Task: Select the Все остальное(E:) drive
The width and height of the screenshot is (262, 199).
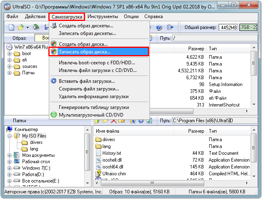Action: (41, 181)
